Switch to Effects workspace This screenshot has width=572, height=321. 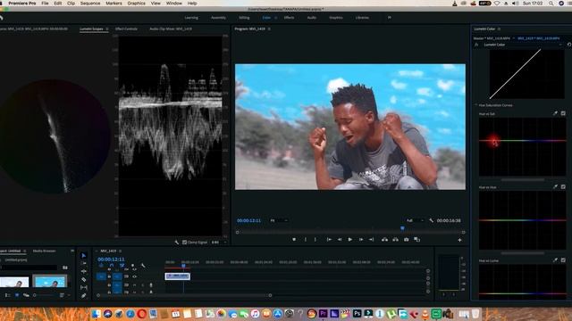pyautogui.click(x=289, y=18)
